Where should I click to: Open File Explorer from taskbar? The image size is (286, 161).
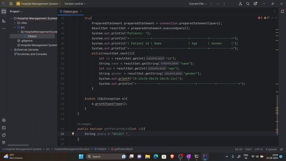click(x=147, y=157)
